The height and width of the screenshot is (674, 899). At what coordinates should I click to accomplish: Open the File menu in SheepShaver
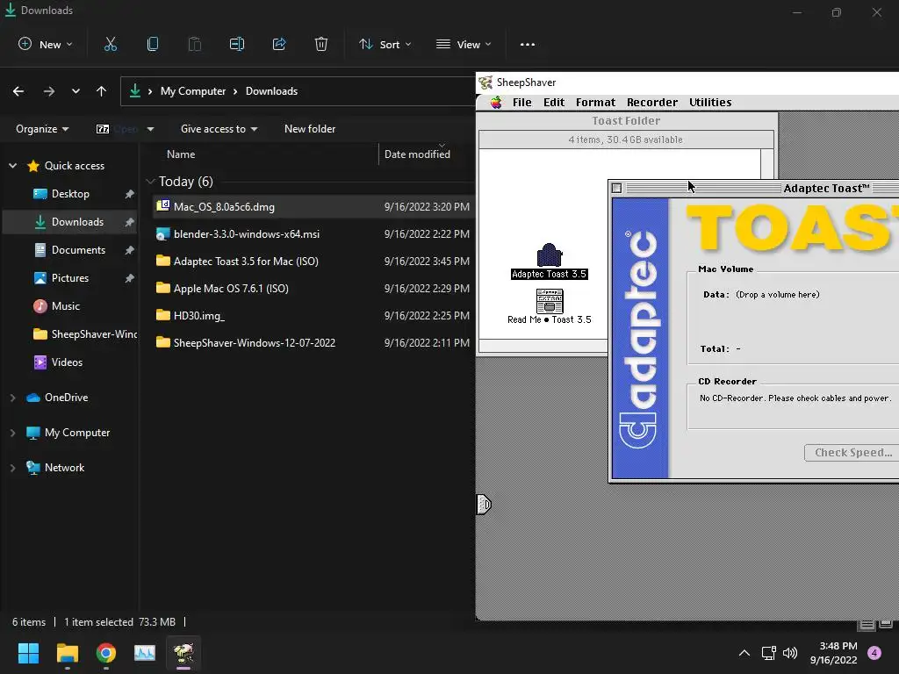[521, 103]
